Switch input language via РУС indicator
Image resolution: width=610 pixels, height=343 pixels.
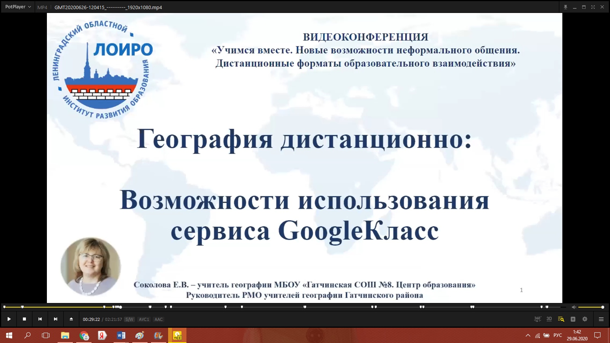pos(558,335)
